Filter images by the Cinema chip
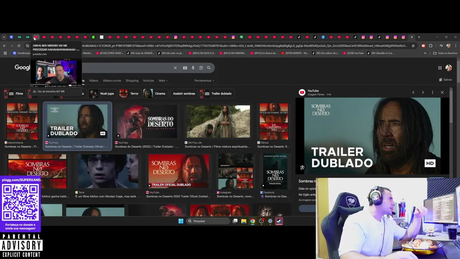Screen dimensions: 460x259 [x=155, y=94]
